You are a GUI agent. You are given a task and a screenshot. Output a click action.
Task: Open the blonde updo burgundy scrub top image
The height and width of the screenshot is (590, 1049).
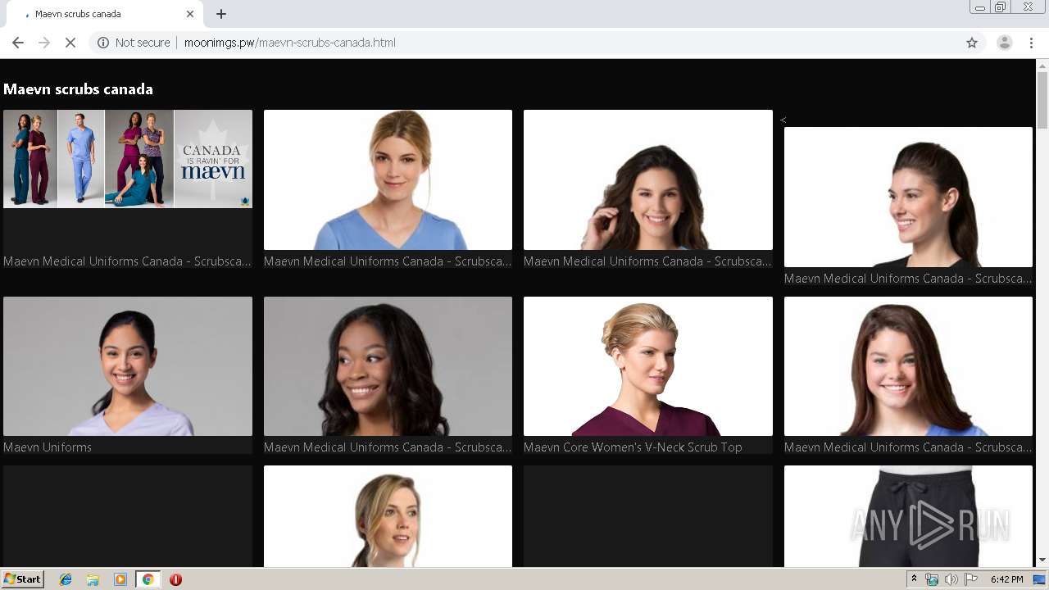click(648, 366)
